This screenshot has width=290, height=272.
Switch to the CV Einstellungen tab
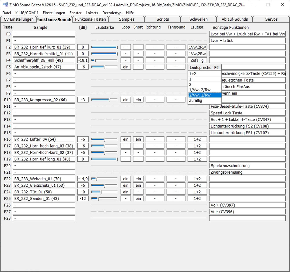click(x=19, y=19)
